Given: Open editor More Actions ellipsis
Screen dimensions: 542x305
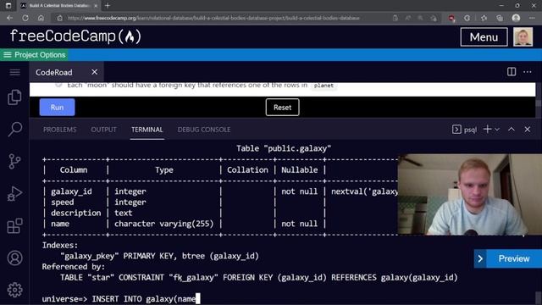Looking at the screenshot, I should (527, 72).
